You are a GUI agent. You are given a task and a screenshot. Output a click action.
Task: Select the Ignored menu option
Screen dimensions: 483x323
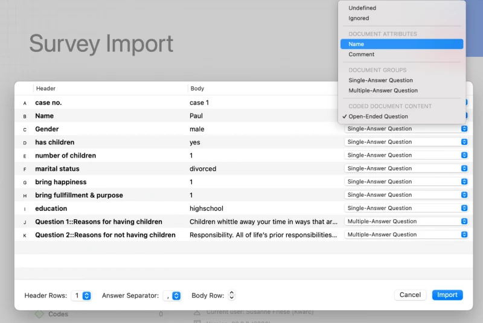(359, 18)
